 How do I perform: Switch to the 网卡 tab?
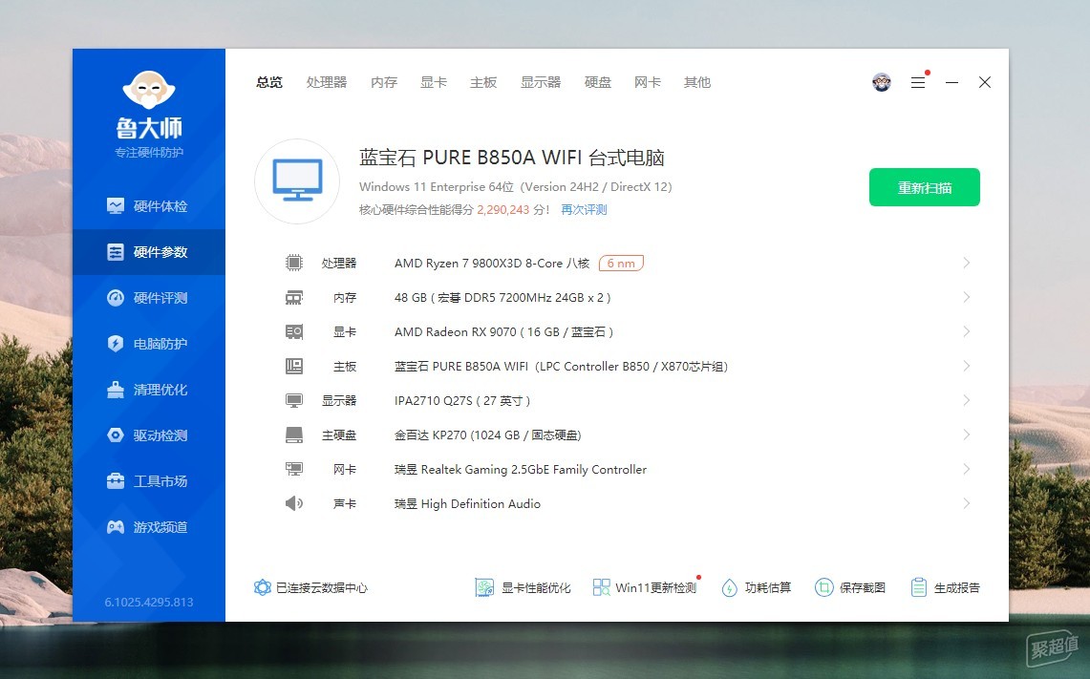[647, 82]
